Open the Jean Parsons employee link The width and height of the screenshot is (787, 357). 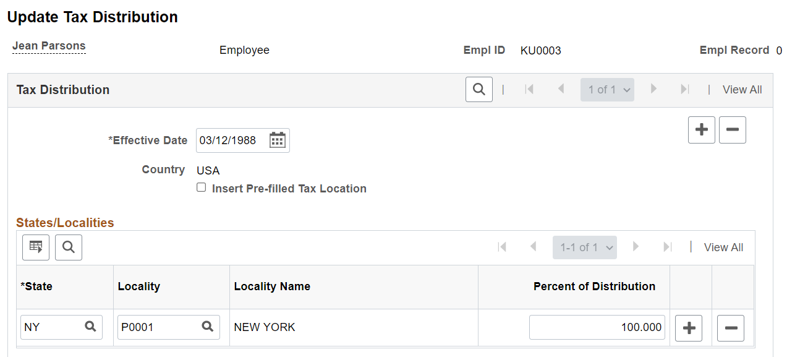point(49,45)
